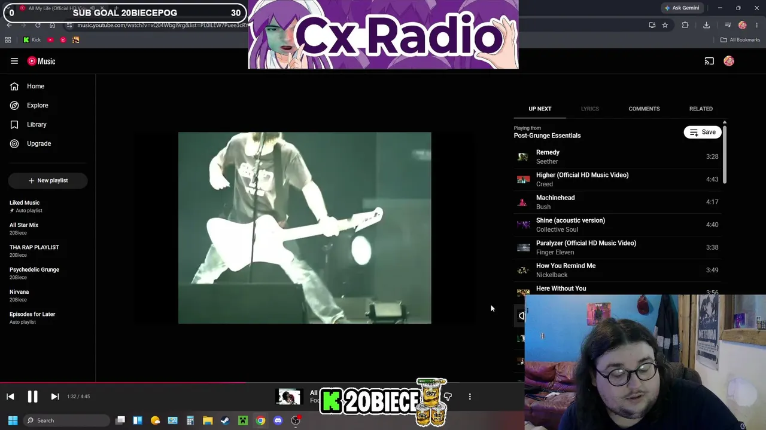Click the Machinehead song thumbnail

pyautogui.click(x=523, y=202)
